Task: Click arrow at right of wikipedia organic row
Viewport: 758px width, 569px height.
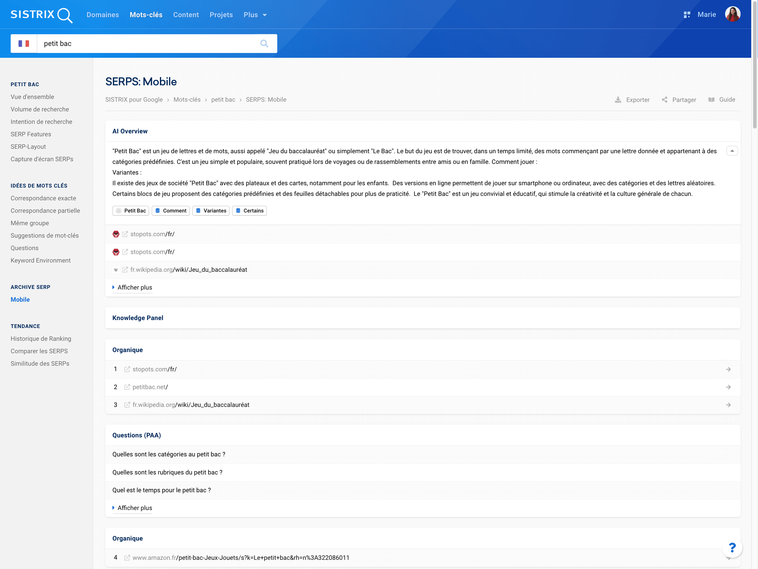Action: [x=729, y=405]
